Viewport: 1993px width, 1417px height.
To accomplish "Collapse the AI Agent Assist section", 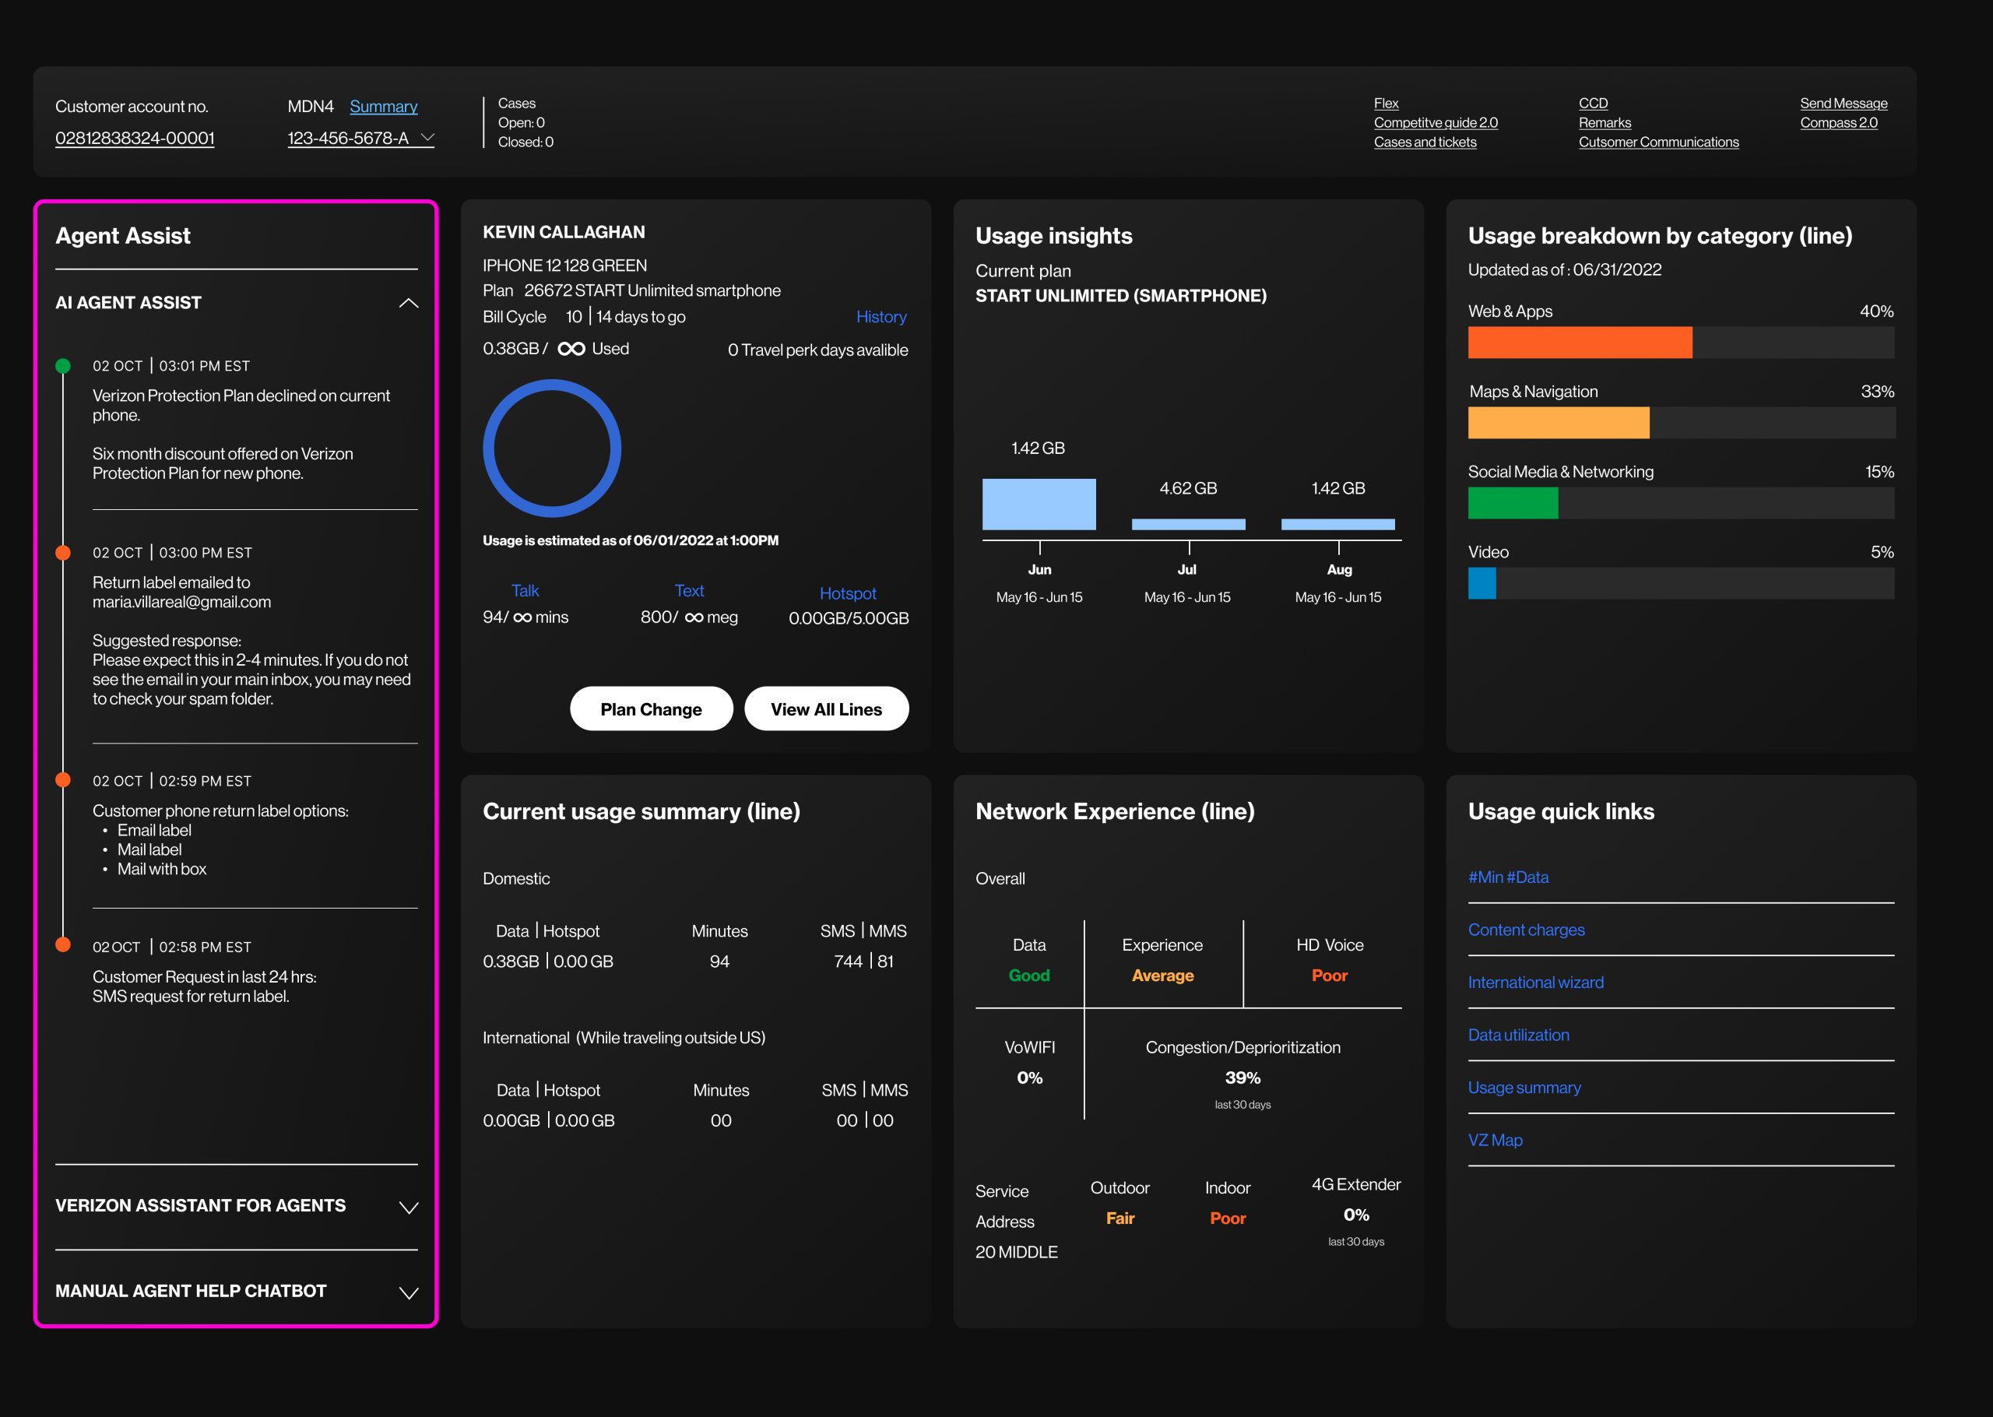I will (408, 303).
